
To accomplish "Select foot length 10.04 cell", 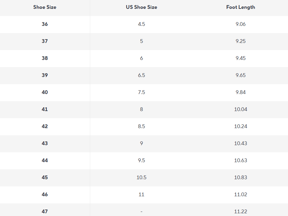I will (x=241, y=109).
